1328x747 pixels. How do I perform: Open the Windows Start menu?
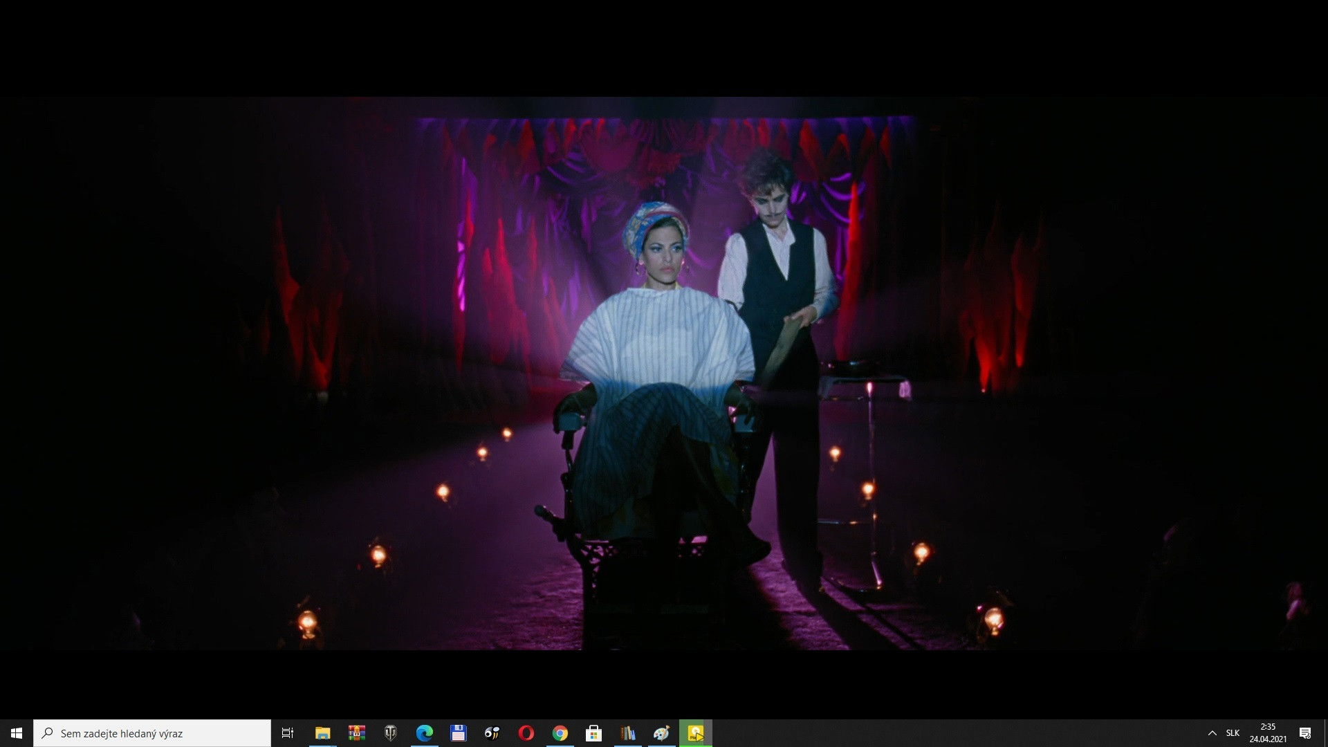17,733
